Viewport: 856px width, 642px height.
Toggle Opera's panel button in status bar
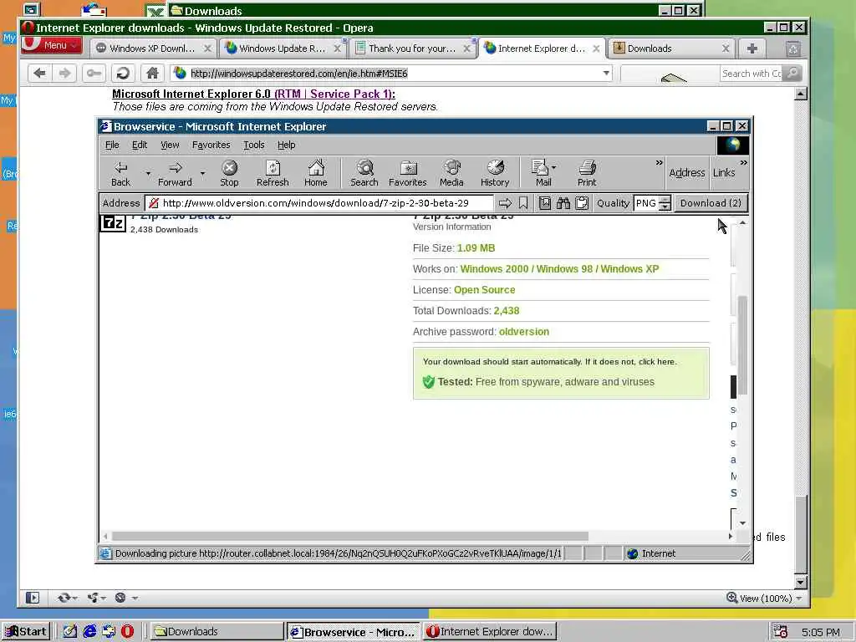33,598
